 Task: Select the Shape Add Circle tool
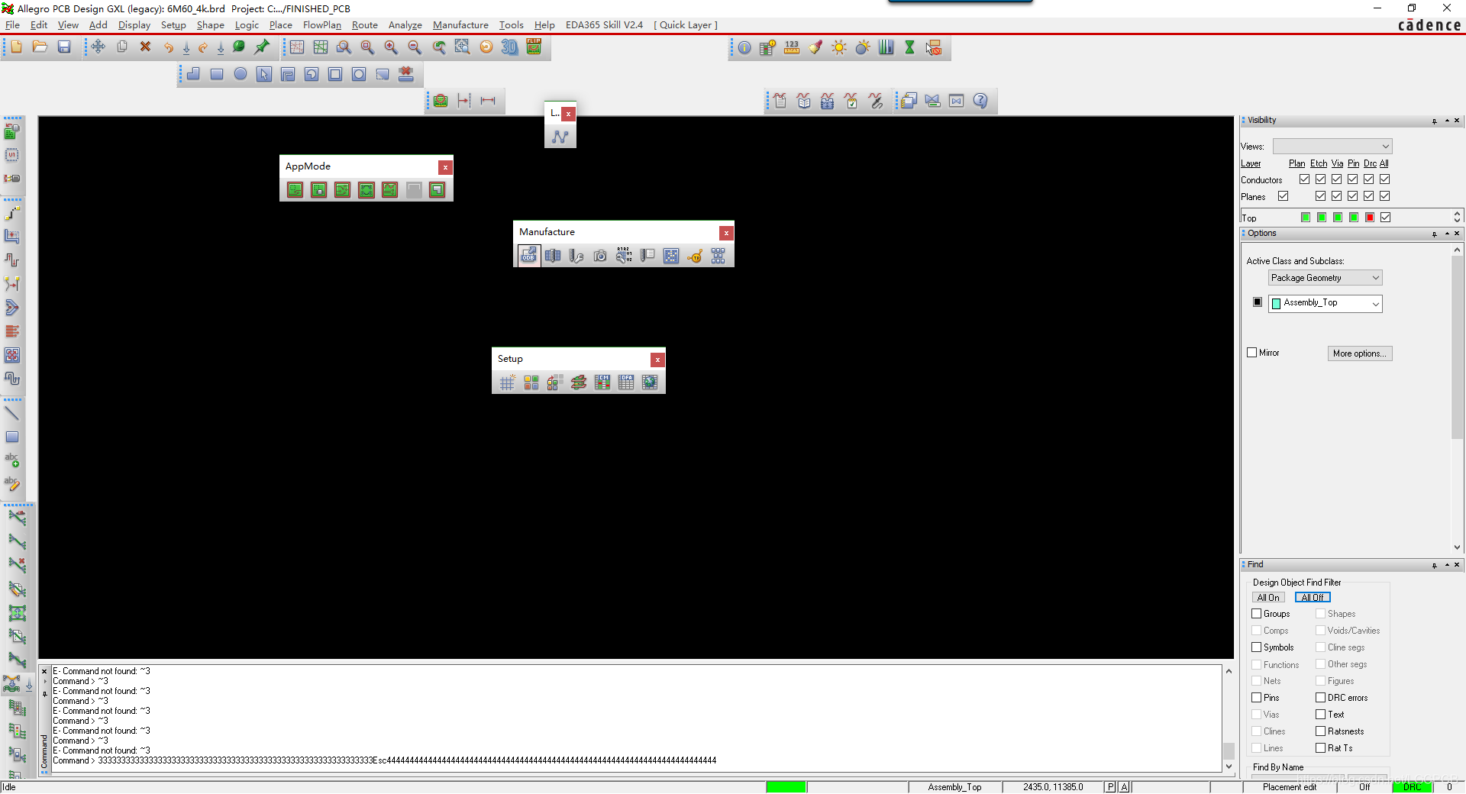(241, 74)
